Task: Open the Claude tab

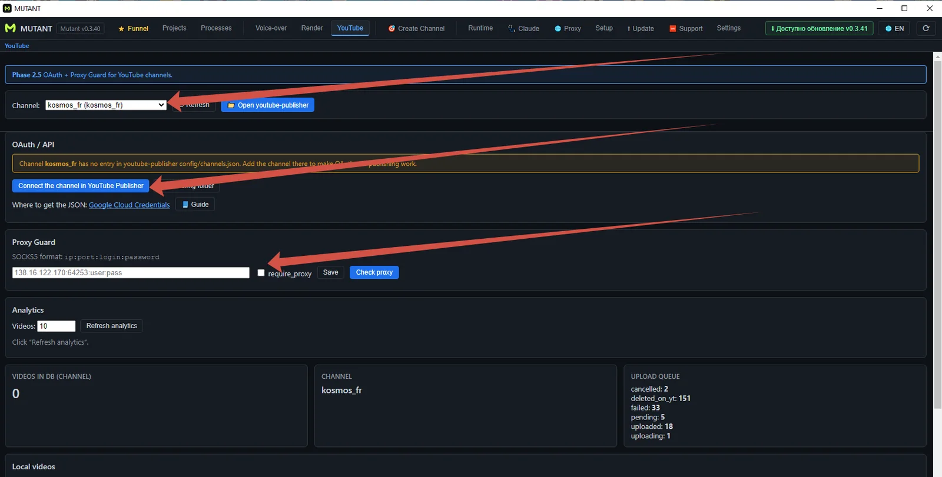Action: point(523,28)
